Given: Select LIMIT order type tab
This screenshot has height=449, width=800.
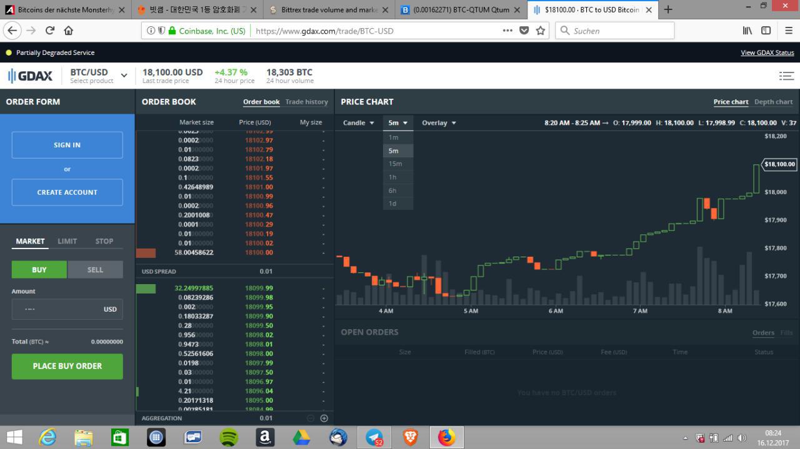Looking at the screenshot, I should 67,241.
